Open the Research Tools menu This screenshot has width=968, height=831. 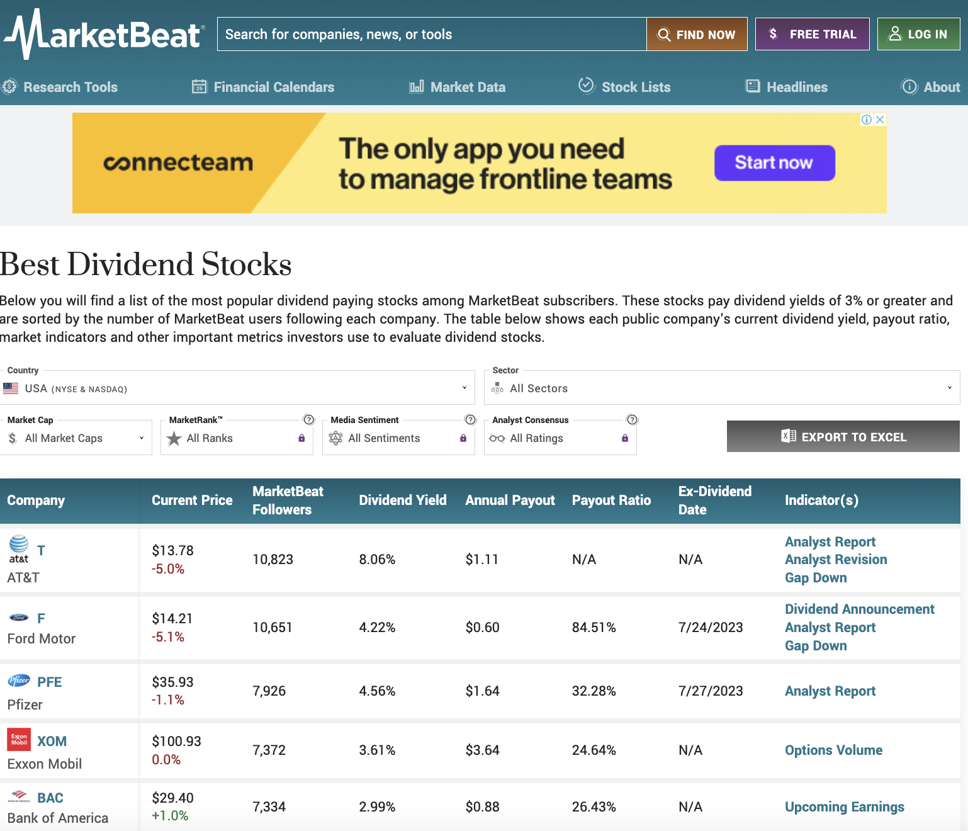point(60,87)
